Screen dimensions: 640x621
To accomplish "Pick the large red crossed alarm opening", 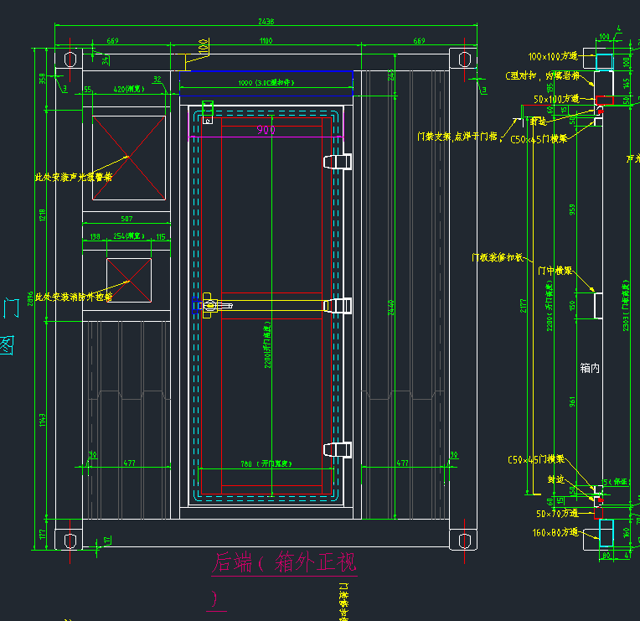I will (x=128, y=158).
